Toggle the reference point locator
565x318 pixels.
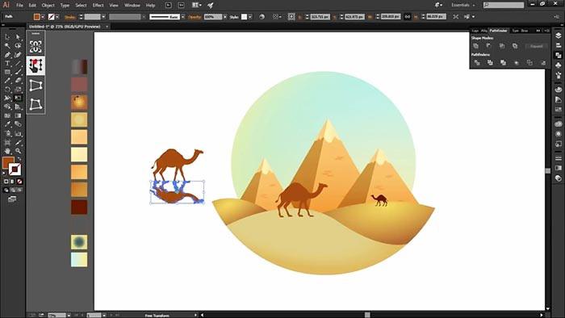(x=291, y=17)
